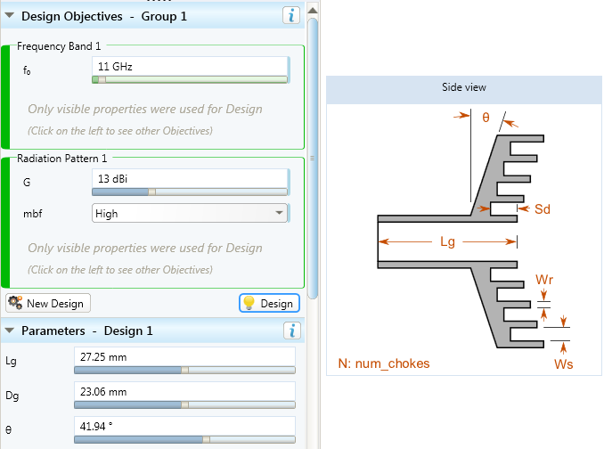Image resolution: width=604 pixels, height=449 pixels.
Task: Click the Lg 27.25 mm field
Action: (x=185, y=356)
